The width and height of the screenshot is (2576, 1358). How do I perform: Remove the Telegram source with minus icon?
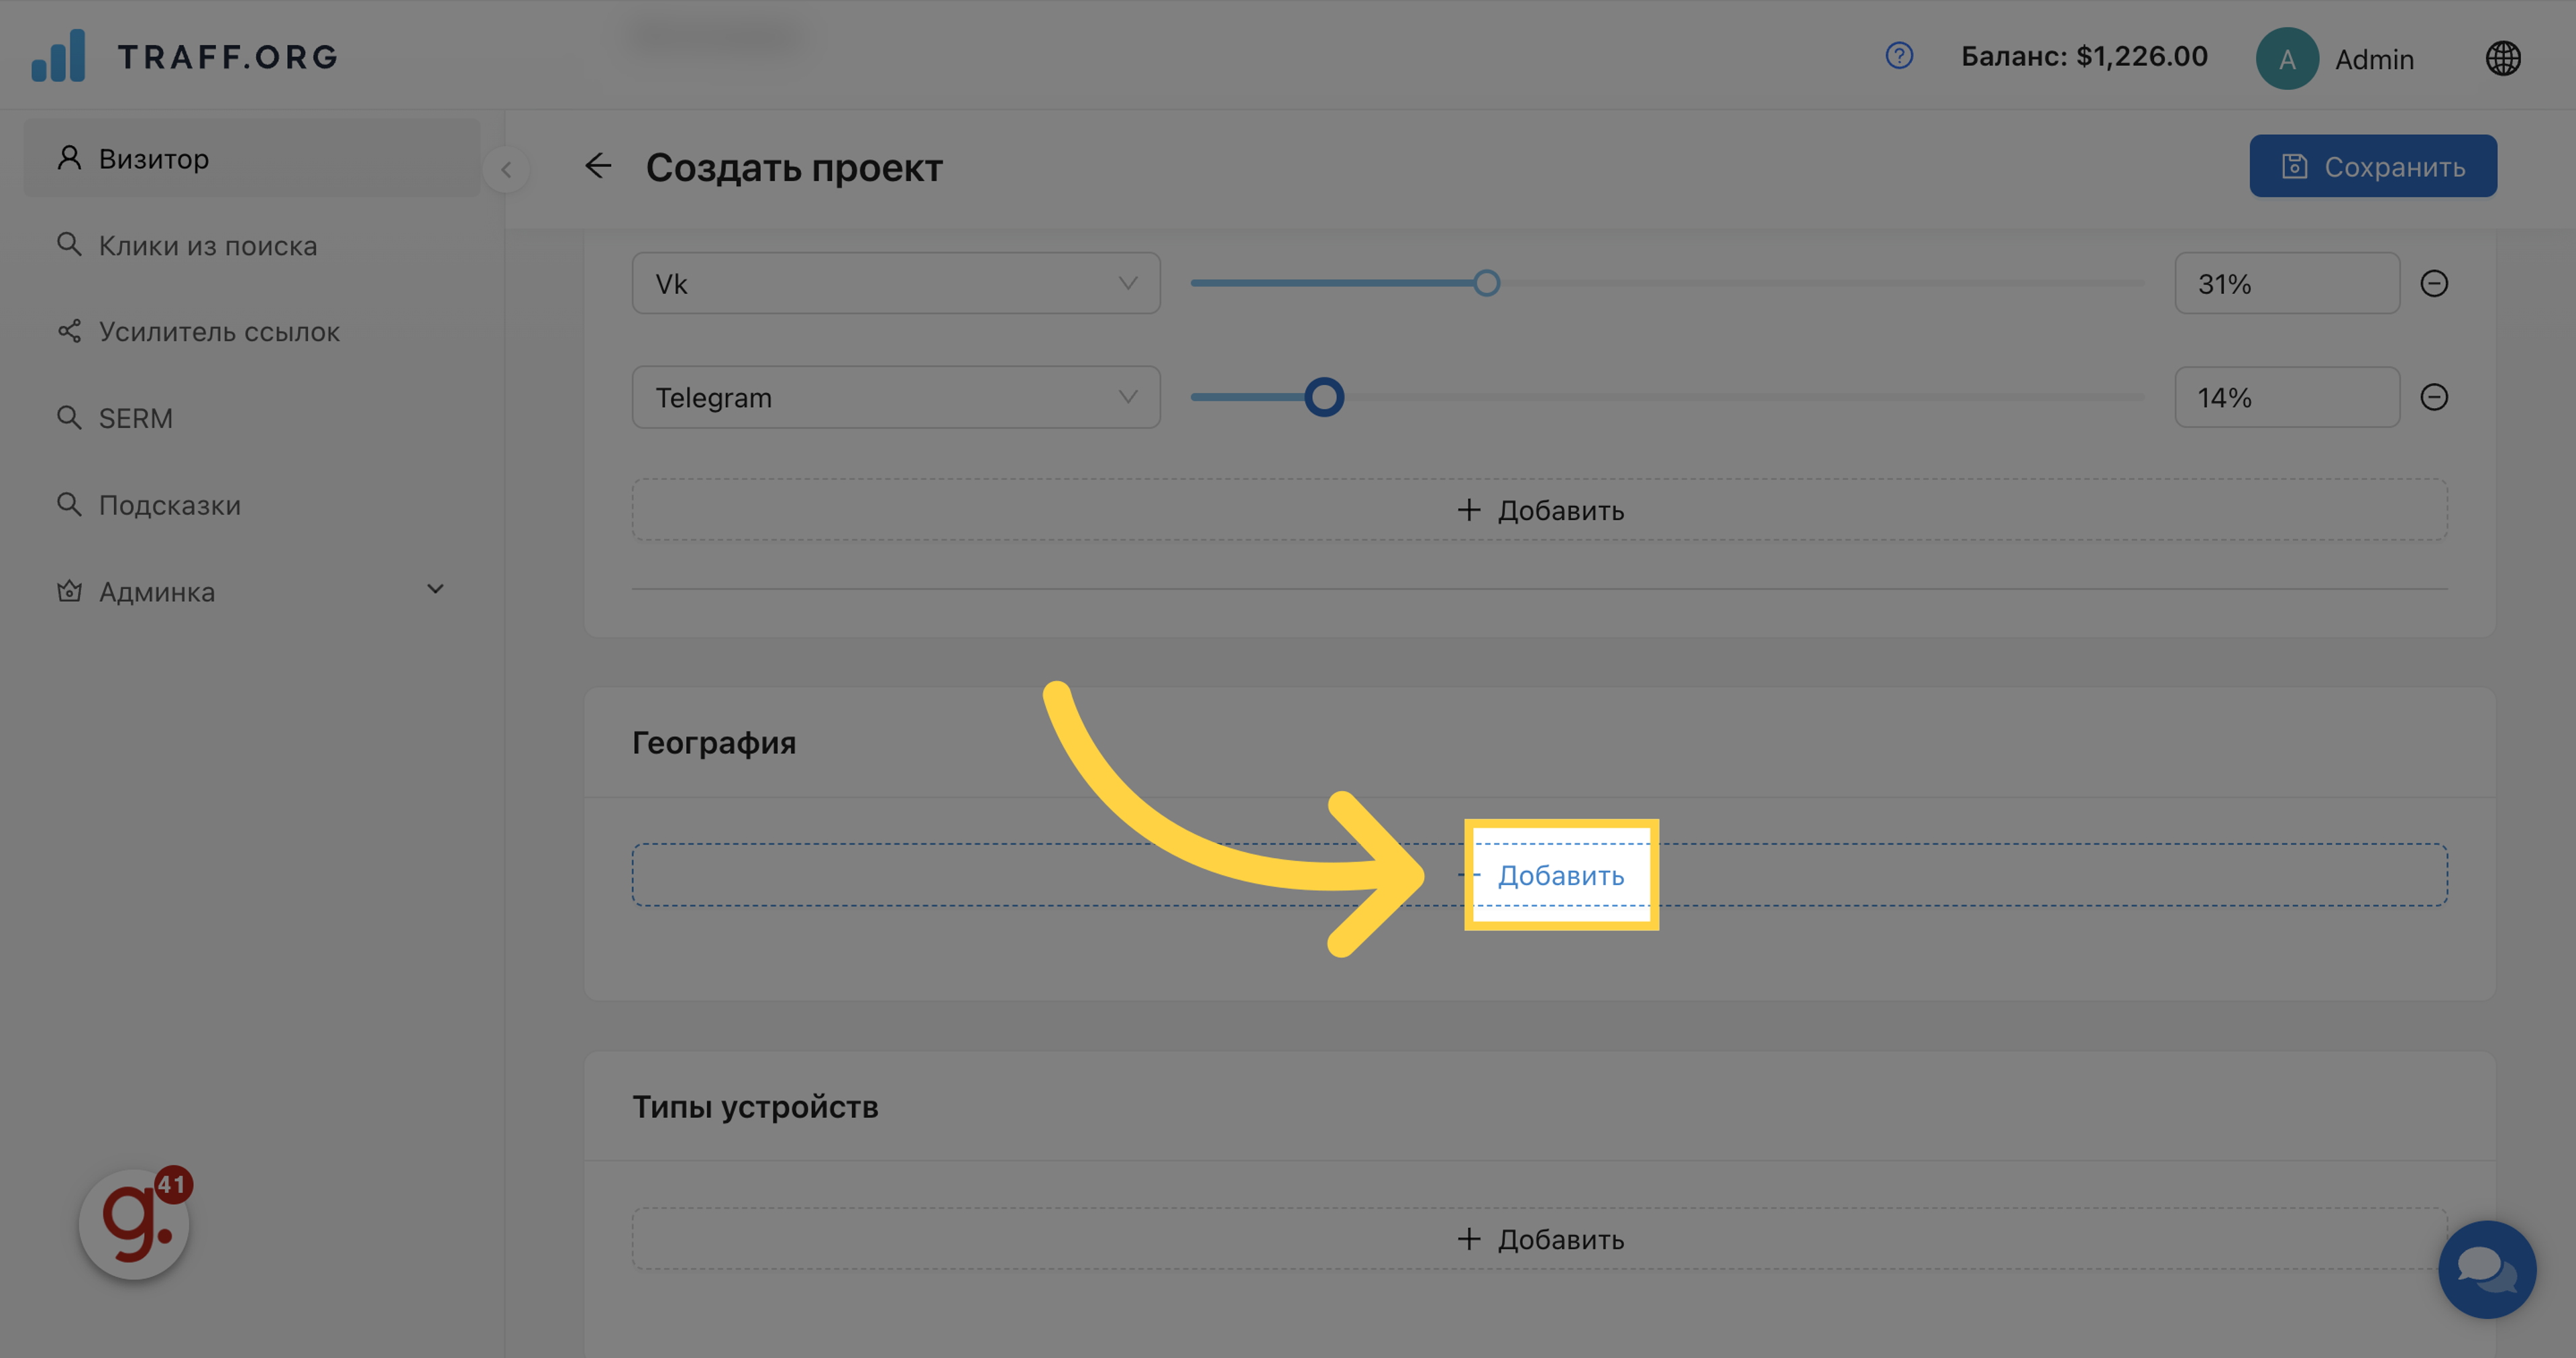(2435, 397)
